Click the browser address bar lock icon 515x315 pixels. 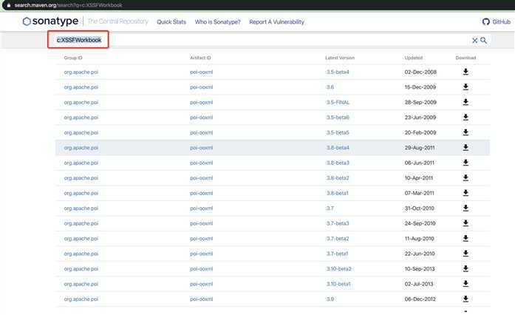(9, 5)
